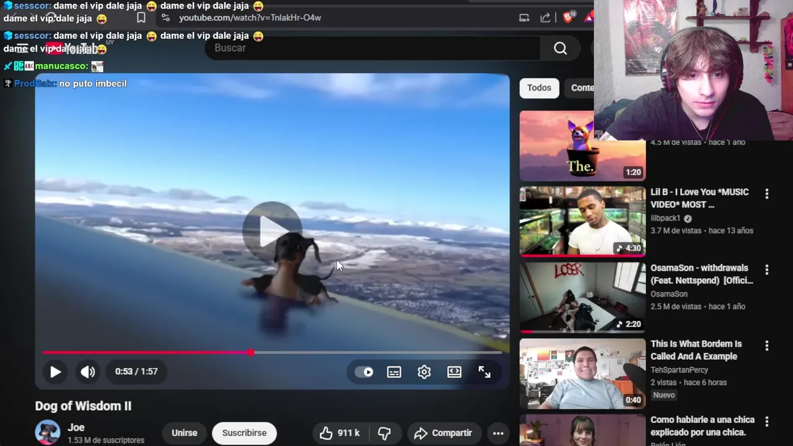Click the Nuevo badge on Bordem video
The width and height of the screenshot is (793, 446).
point(664,395)
